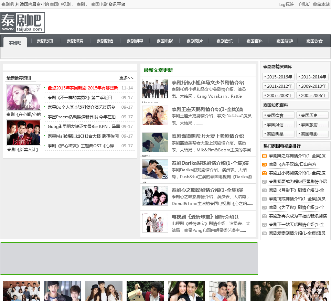Open 泰剧心之暗影剧情介绍 title
Screen dimensions: 331x301
[207, 190]
